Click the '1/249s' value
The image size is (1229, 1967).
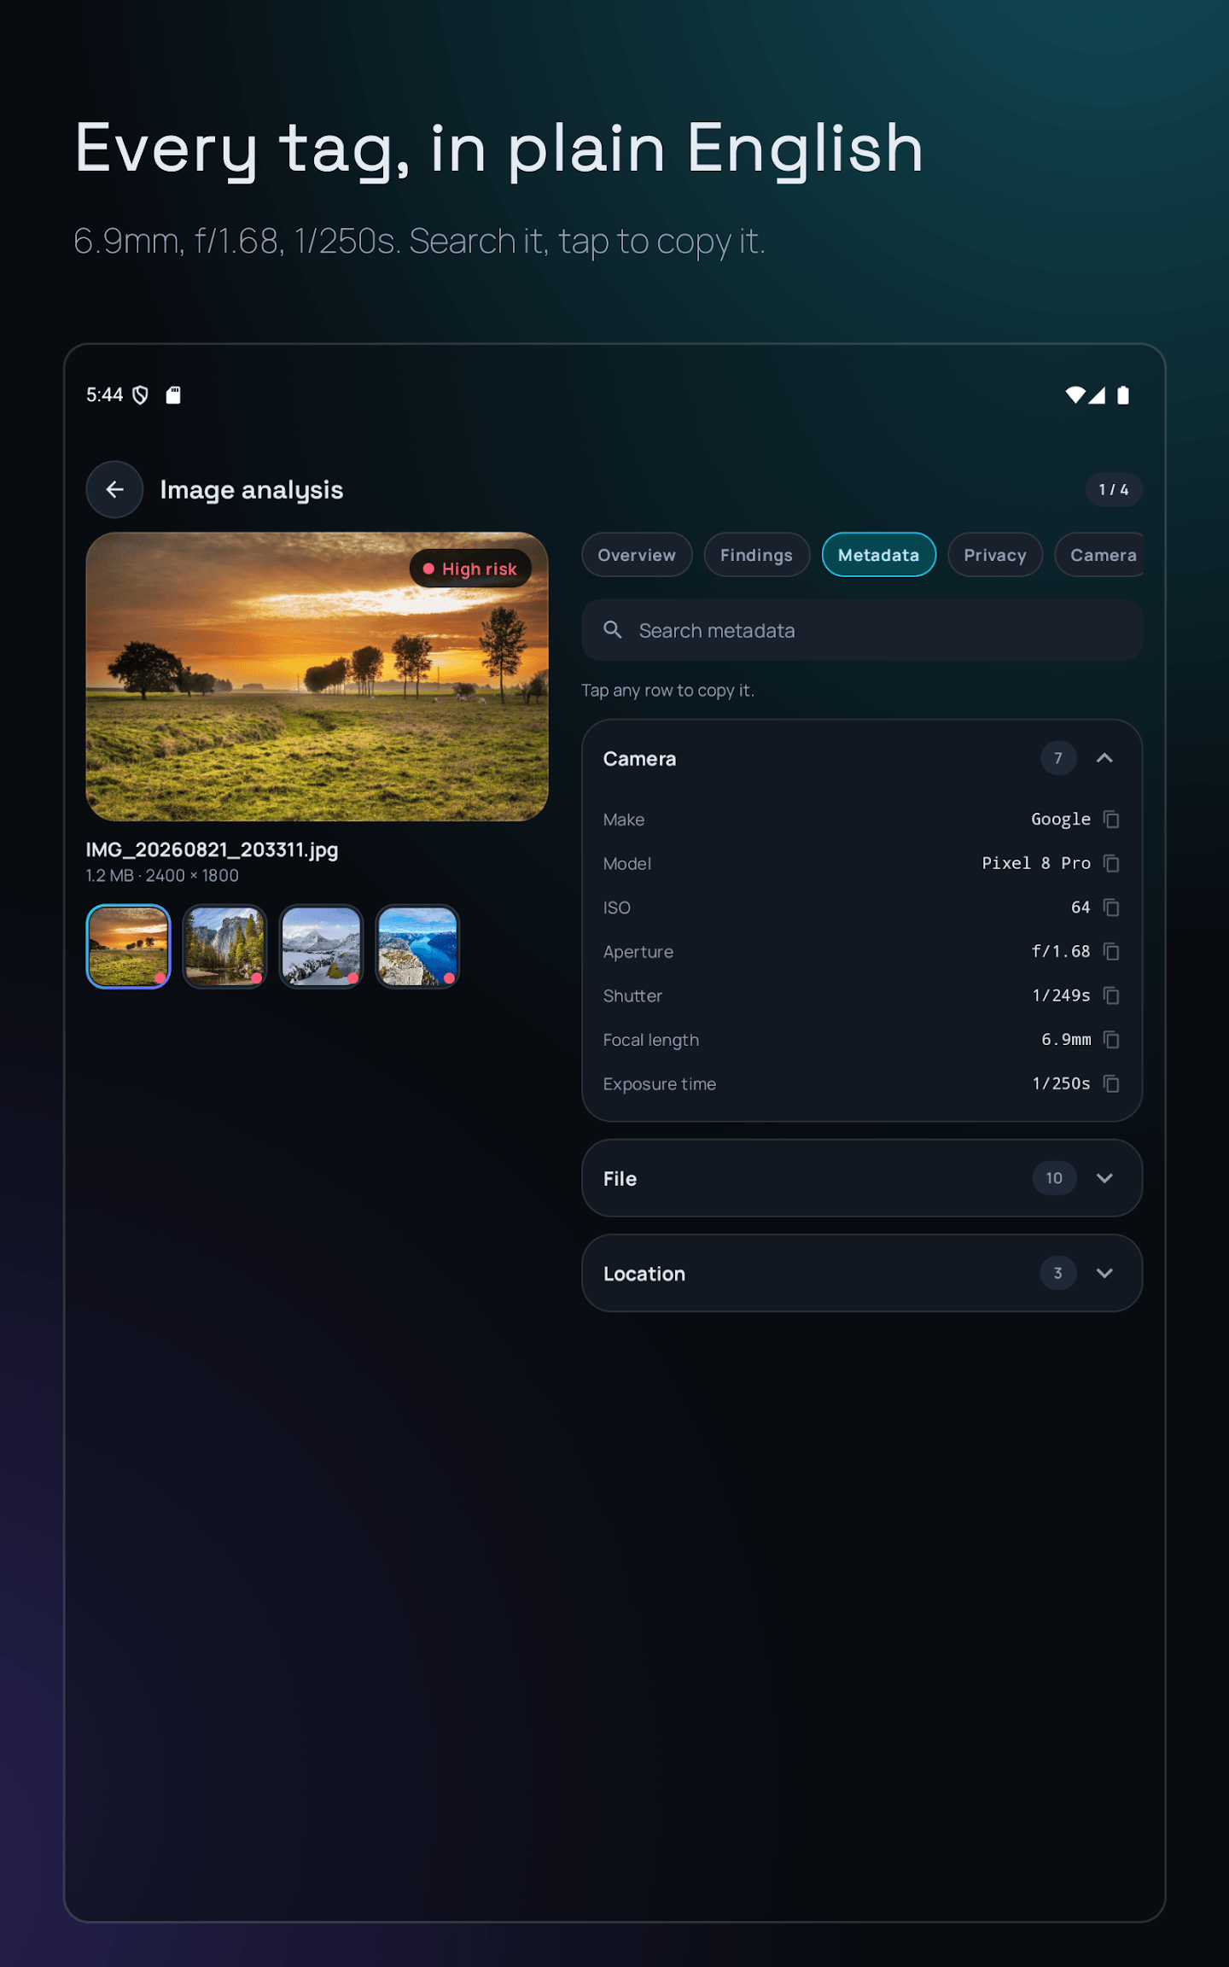[1062, 995]
